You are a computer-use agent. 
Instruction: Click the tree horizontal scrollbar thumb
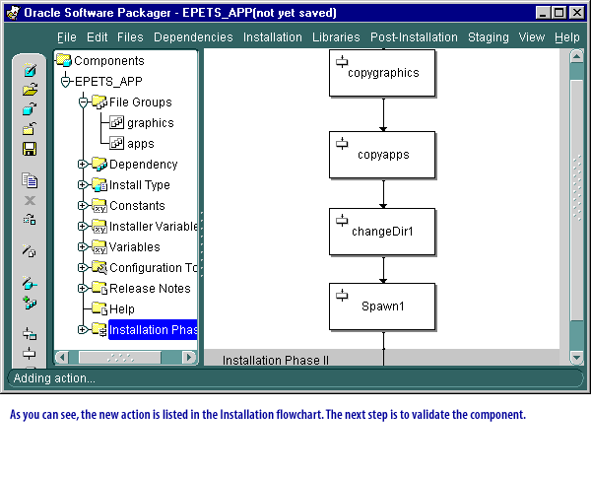point(120,357)
